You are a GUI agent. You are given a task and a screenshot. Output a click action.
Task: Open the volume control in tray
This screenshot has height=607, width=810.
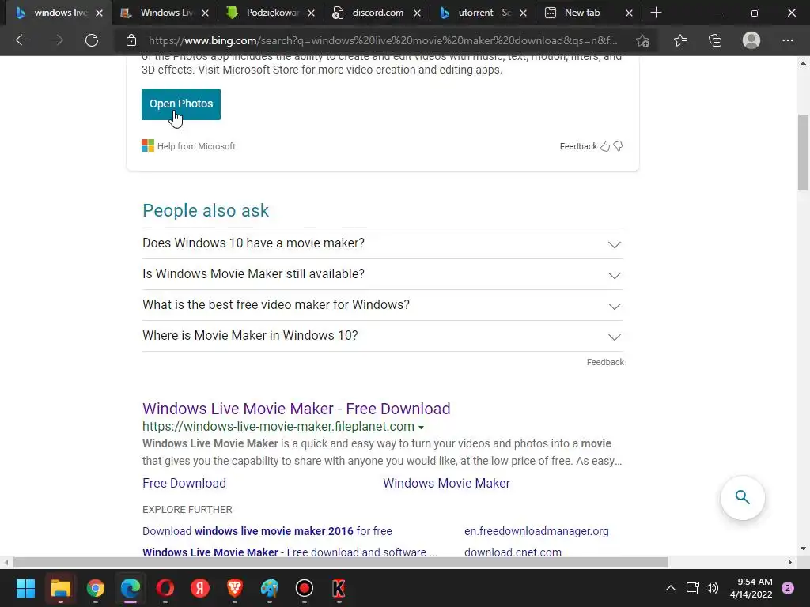coord(712,588)
